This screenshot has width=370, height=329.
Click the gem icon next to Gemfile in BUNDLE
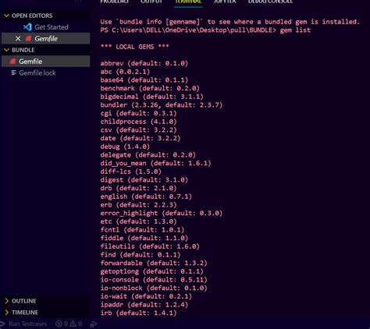tap(12, 62)
